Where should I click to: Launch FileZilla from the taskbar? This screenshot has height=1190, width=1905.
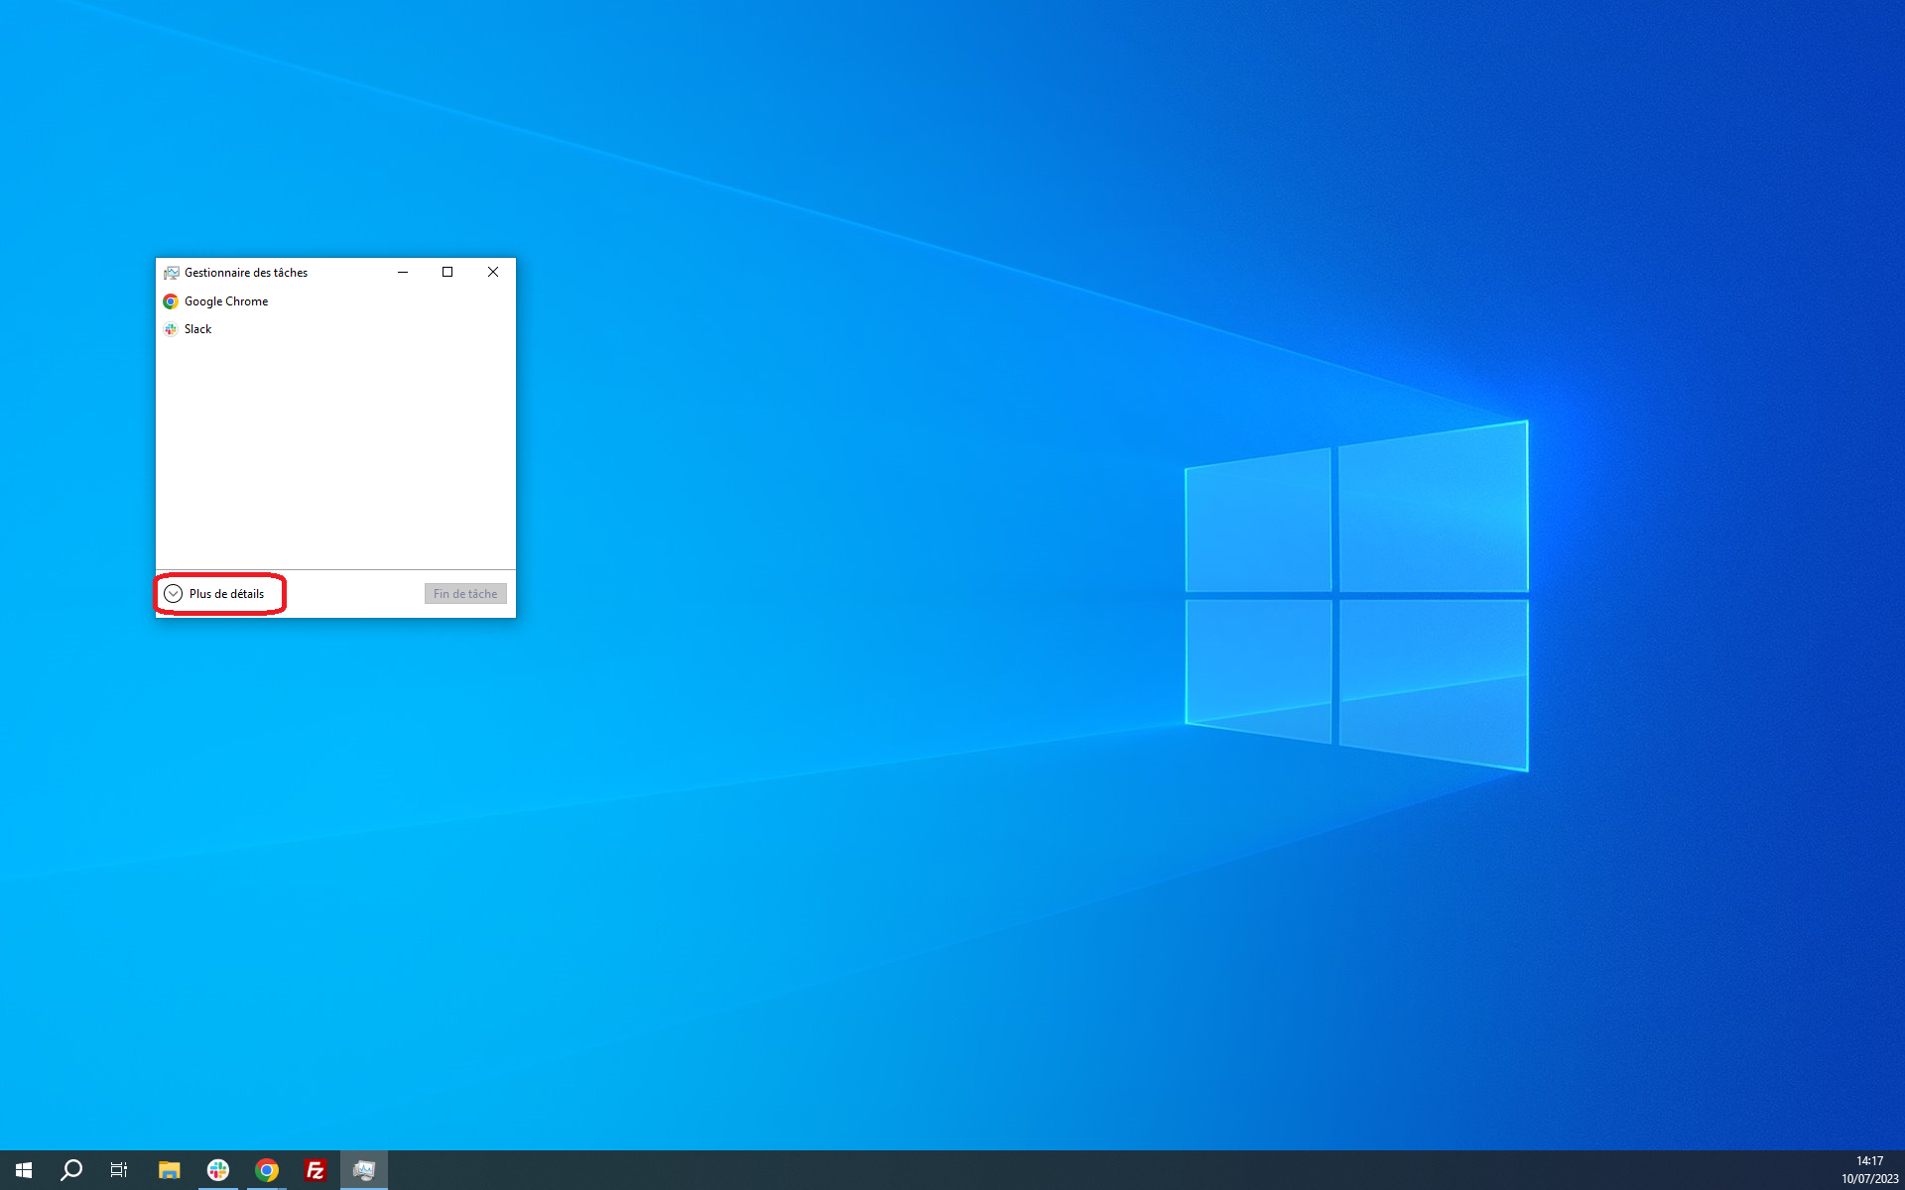(315, 1170)
